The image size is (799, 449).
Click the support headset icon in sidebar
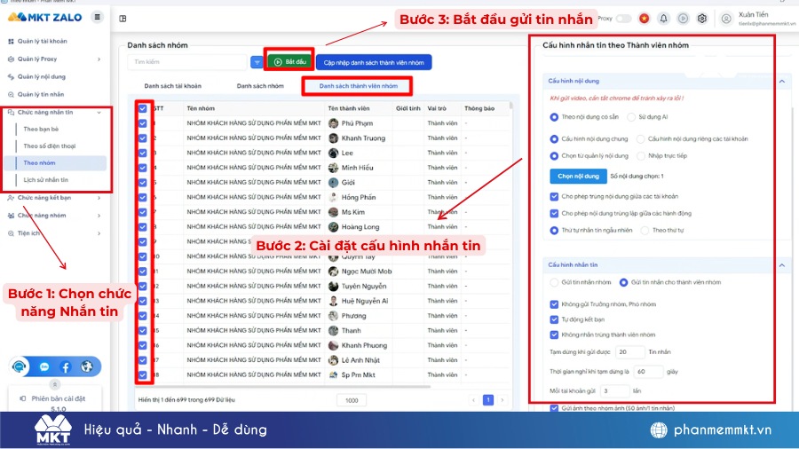pos(20,366)
